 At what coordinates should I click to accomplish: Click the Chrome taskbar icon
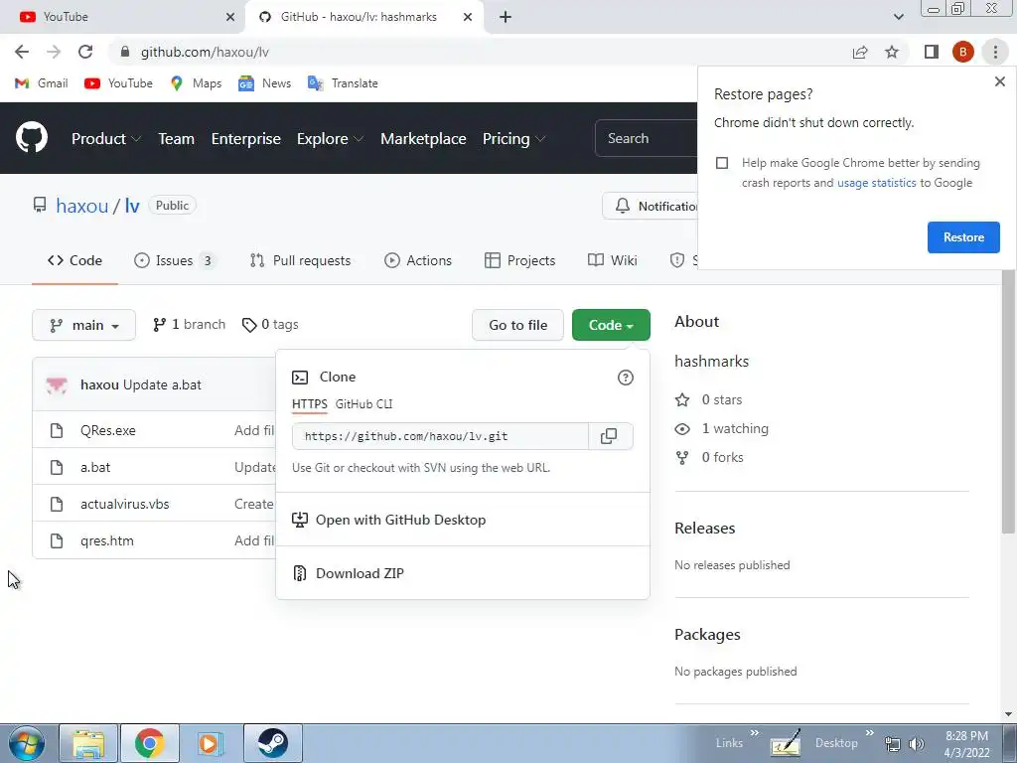click(x=149, y=743)
